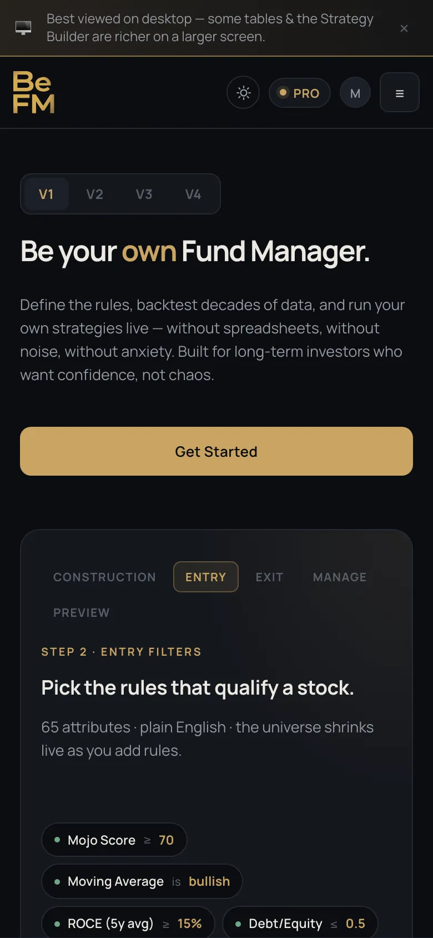The image size is (433, 938).
Task: Click the BeFM logo
Action: coord(33,92)
